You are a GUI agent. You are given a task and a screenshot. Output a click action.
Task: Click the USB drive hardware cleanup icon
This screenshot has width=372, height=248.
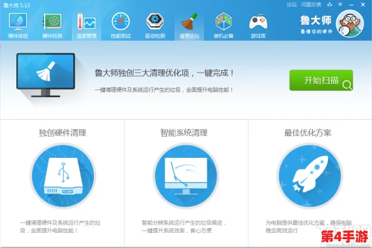click(x=63, y=176)
